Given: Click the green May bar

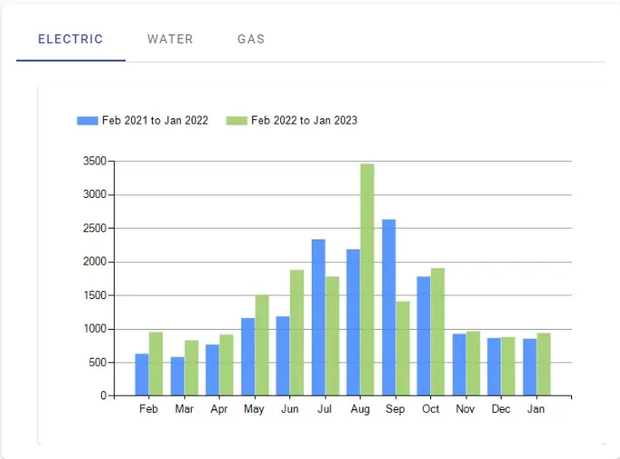Looking at the screenshot, I should click(x=261, y=345).
